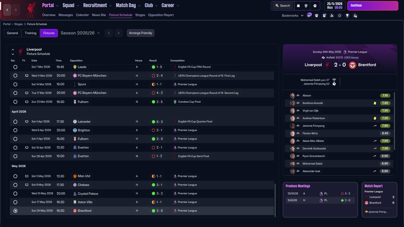Click the Liverpool crest beside Fixture Schedule
Screen dimensions: 404x227
coord(21,51)
